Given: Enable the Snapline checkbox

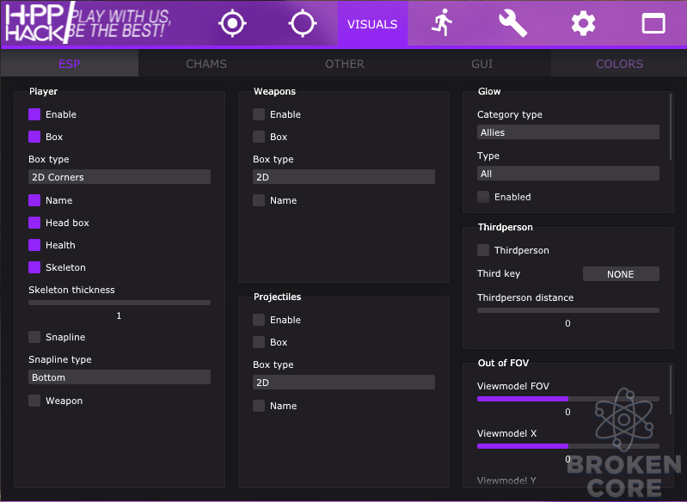Looking at the screenshot, I should 34,337.
